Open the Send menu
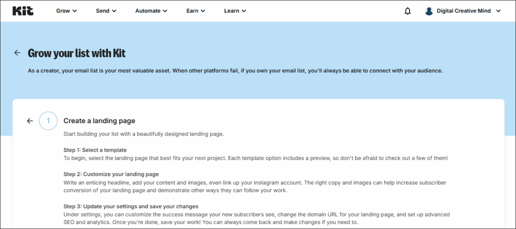Screen dimensions: 516x229 point(106,11)
